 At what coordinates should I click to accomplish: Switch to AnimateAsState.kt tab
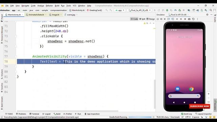point(36,15)
